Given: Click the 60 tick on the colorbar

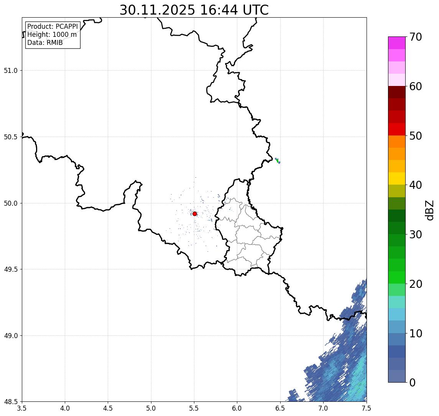Looking at the screenshot, I should [416, 86].
